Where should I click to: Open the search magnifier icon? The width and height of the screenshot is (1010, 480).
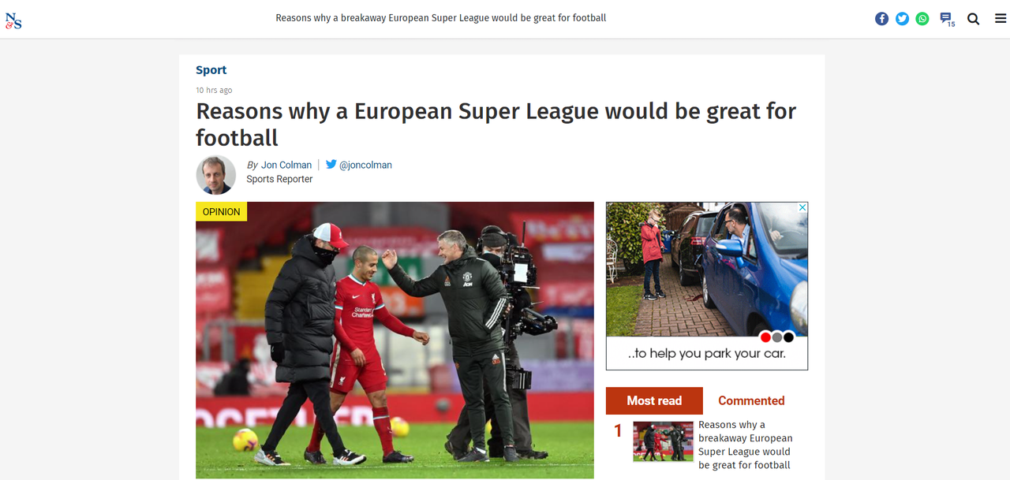(974, 19)
